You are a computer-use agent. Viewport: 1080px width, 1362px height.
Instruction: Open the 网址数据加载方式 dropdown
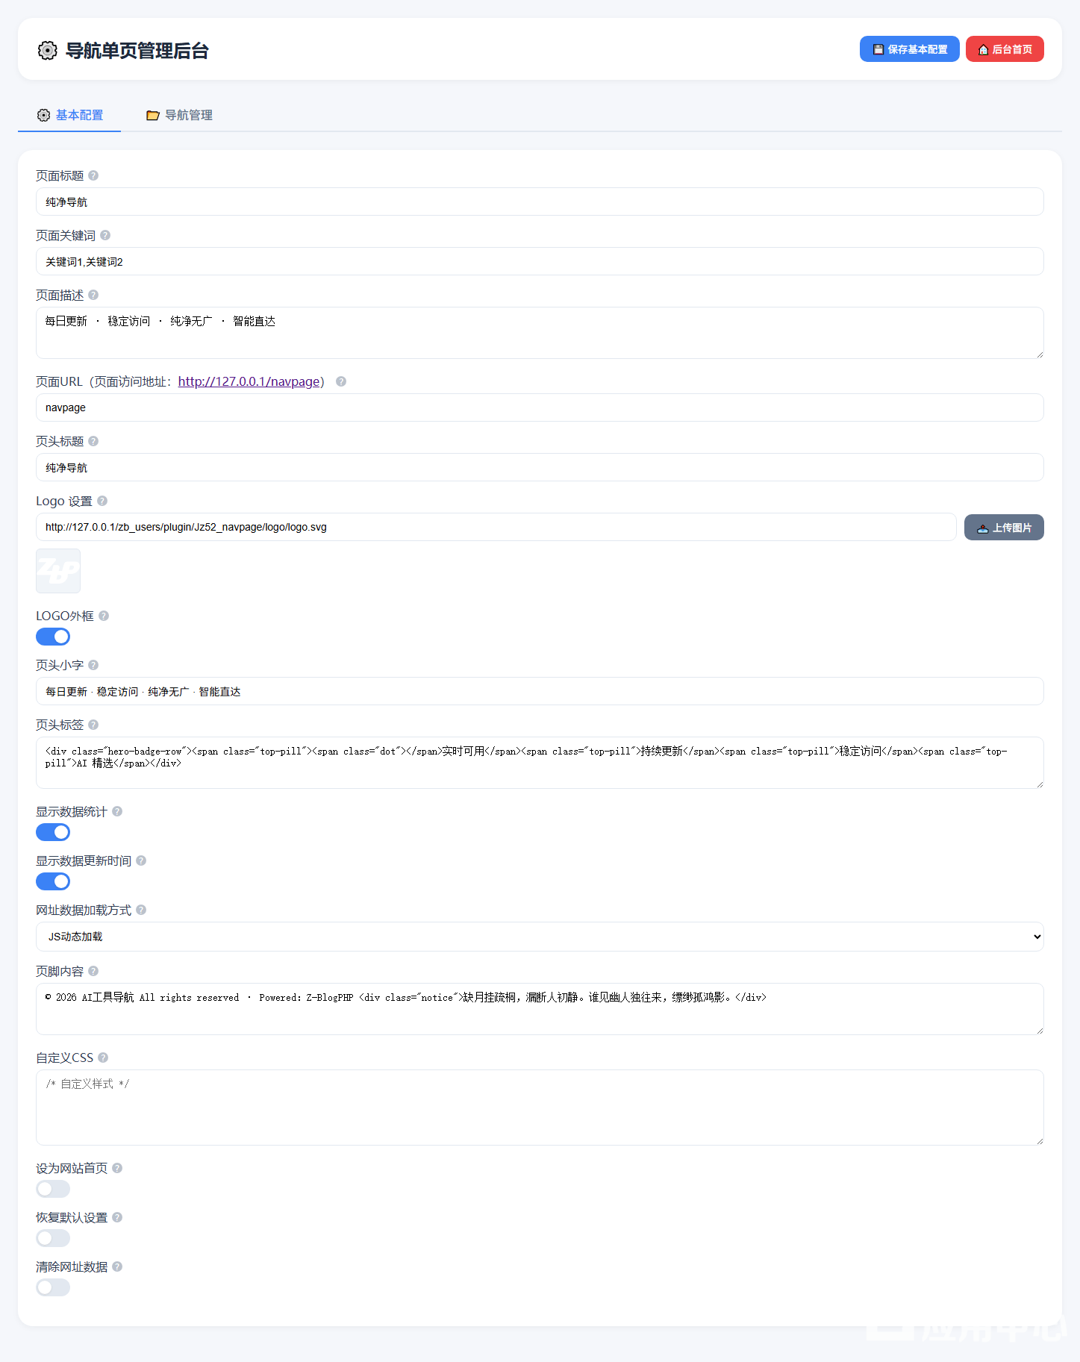pos(539,937)
